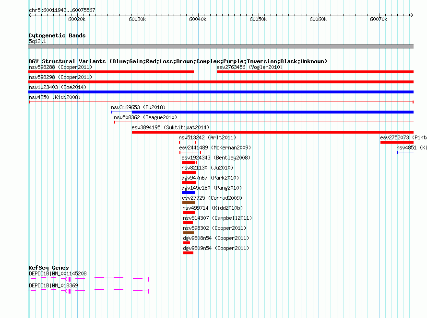The image size is (427, 318).
Task: Select the nsv821130 (Ju2010) label
Action: point(207,168)
